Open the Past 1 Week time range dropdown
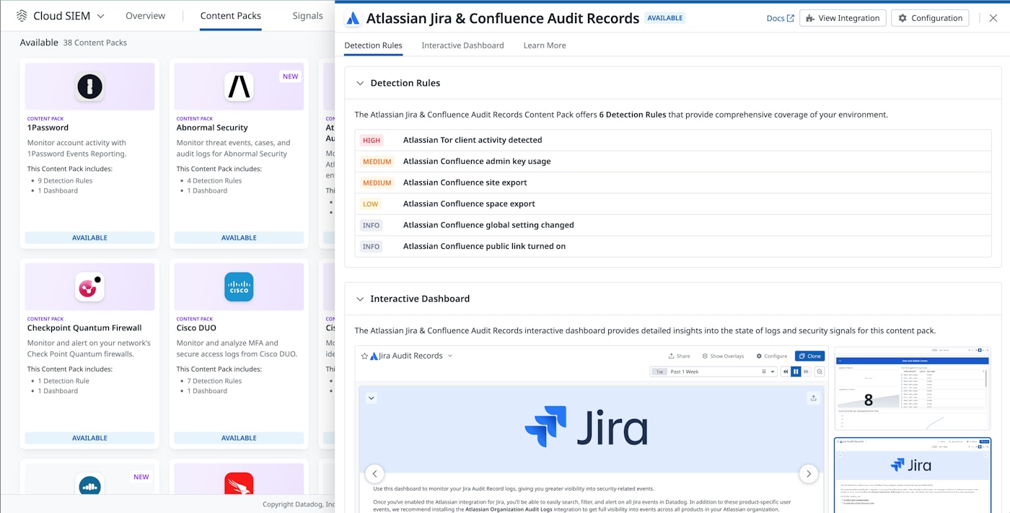Screen dimensions: 1010x513 (x=713, y=372)
